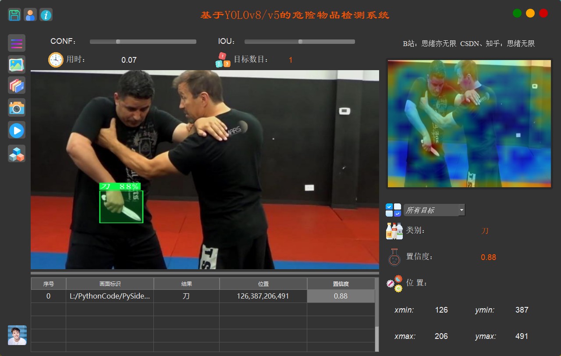Select the camera capture icon
Viewport: 561px width, 356px height.
click(x=16, y=107)
